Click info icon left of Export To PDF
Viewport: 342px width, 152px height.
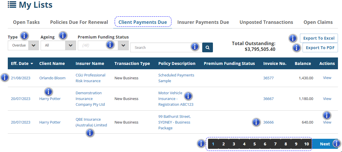[296, 48]
